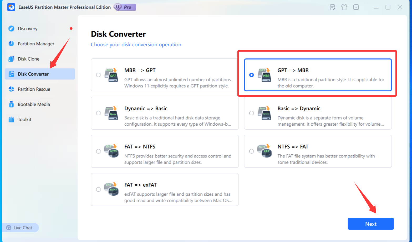
Task: Click the Disk Converter sidebar icon
Action: [11, 74]
